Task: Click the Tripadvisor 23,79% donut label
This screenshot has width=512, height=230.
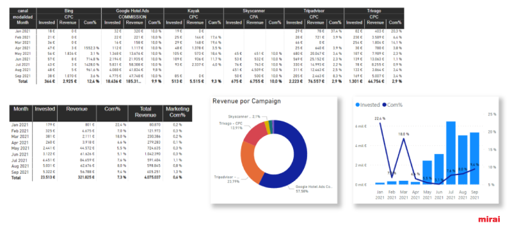Action: [x=227, y=179]
